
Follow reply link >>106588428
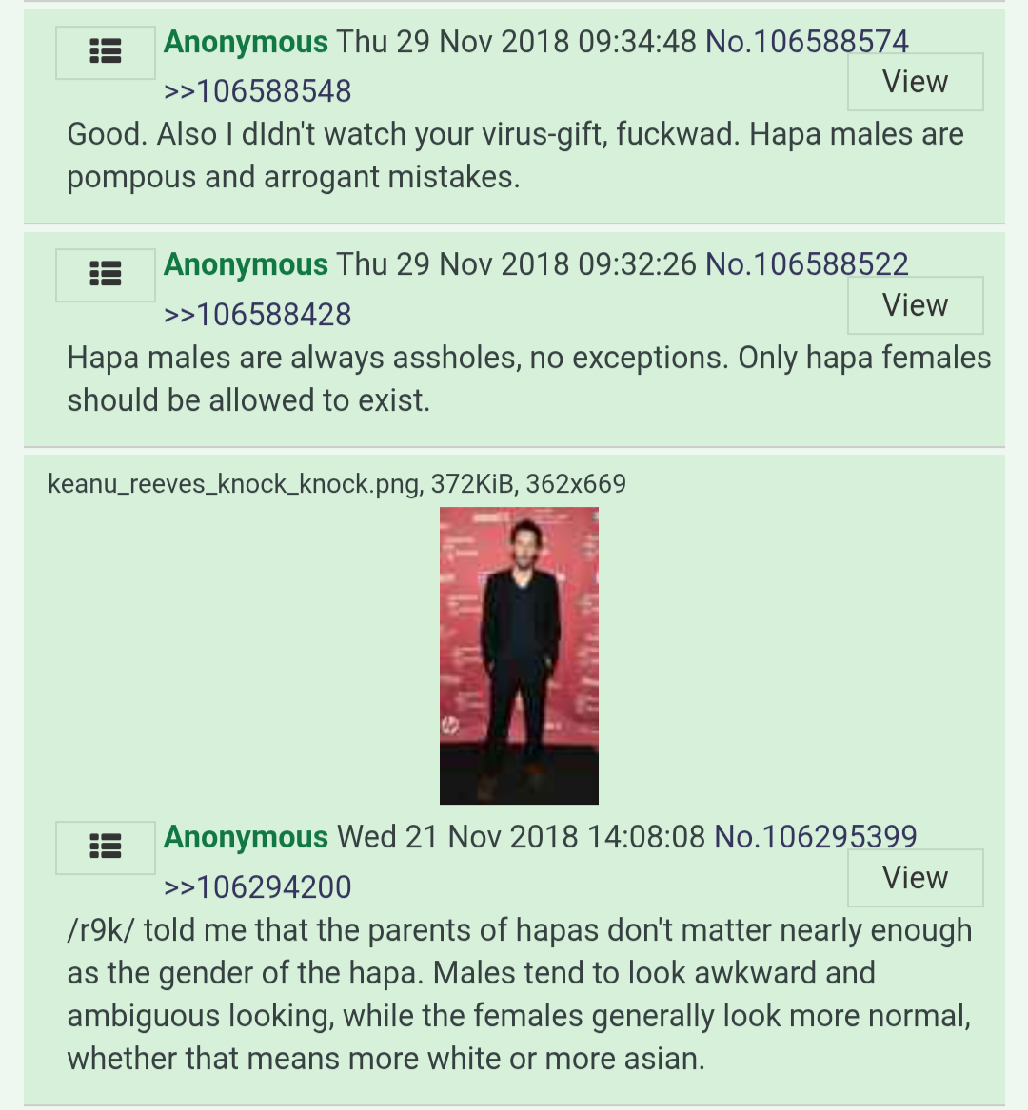[257, 315]
